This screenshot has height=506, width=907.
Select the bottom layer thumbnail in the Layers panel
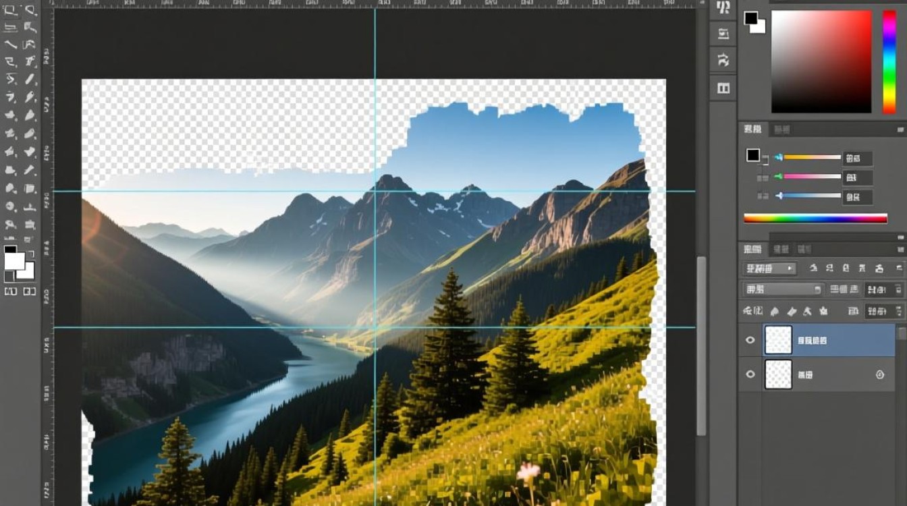[778, 374]
